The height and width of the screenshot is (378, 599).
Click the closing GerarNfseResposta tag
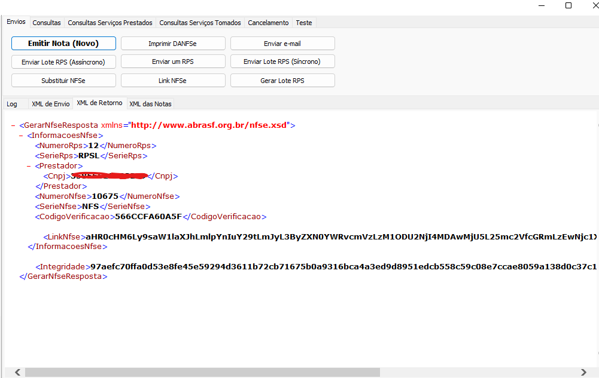click(x=63, y=276)
